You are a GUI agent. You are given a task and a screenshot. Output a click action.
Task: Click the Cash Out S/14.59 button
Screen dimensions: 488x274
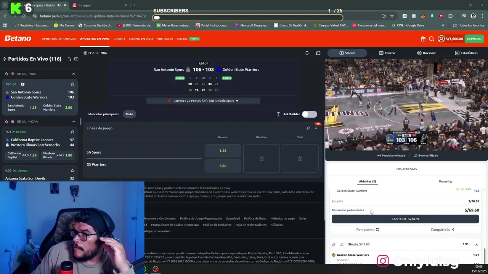(405, 219)
